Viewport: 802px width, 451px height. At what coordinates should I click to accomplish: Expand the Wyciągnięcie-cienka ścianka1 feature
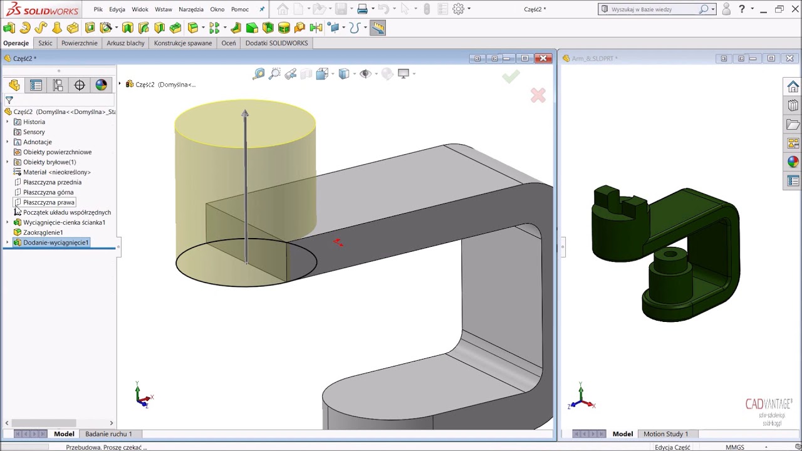pyautogui.click(x=8, y=222)
